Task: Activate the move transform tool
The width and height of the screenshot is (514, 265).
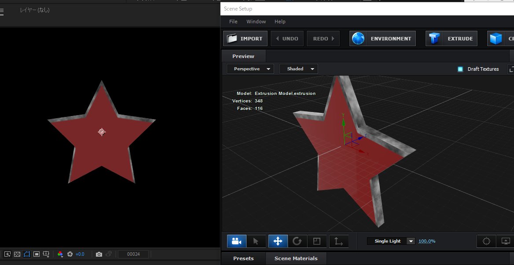Action: click(277, 241)
